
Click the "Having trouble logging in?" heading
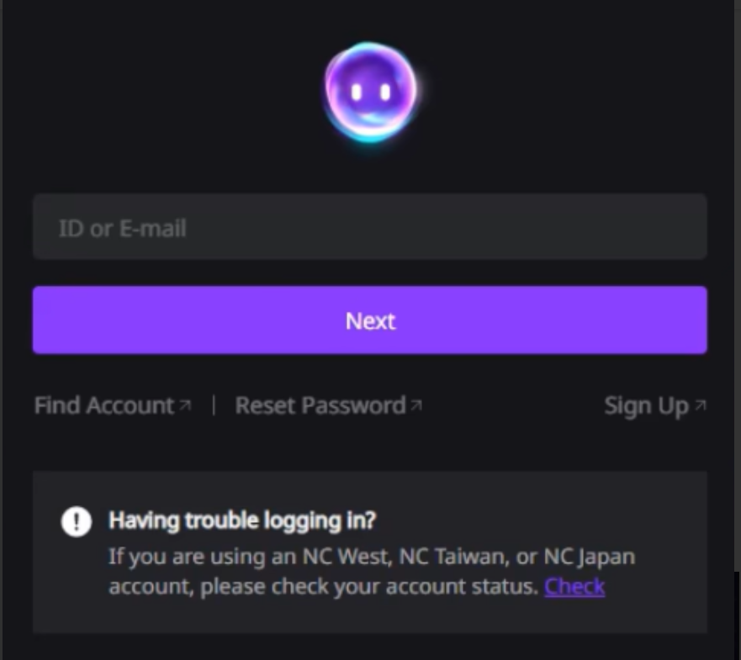pyautogui.click(x=242, y=521)
